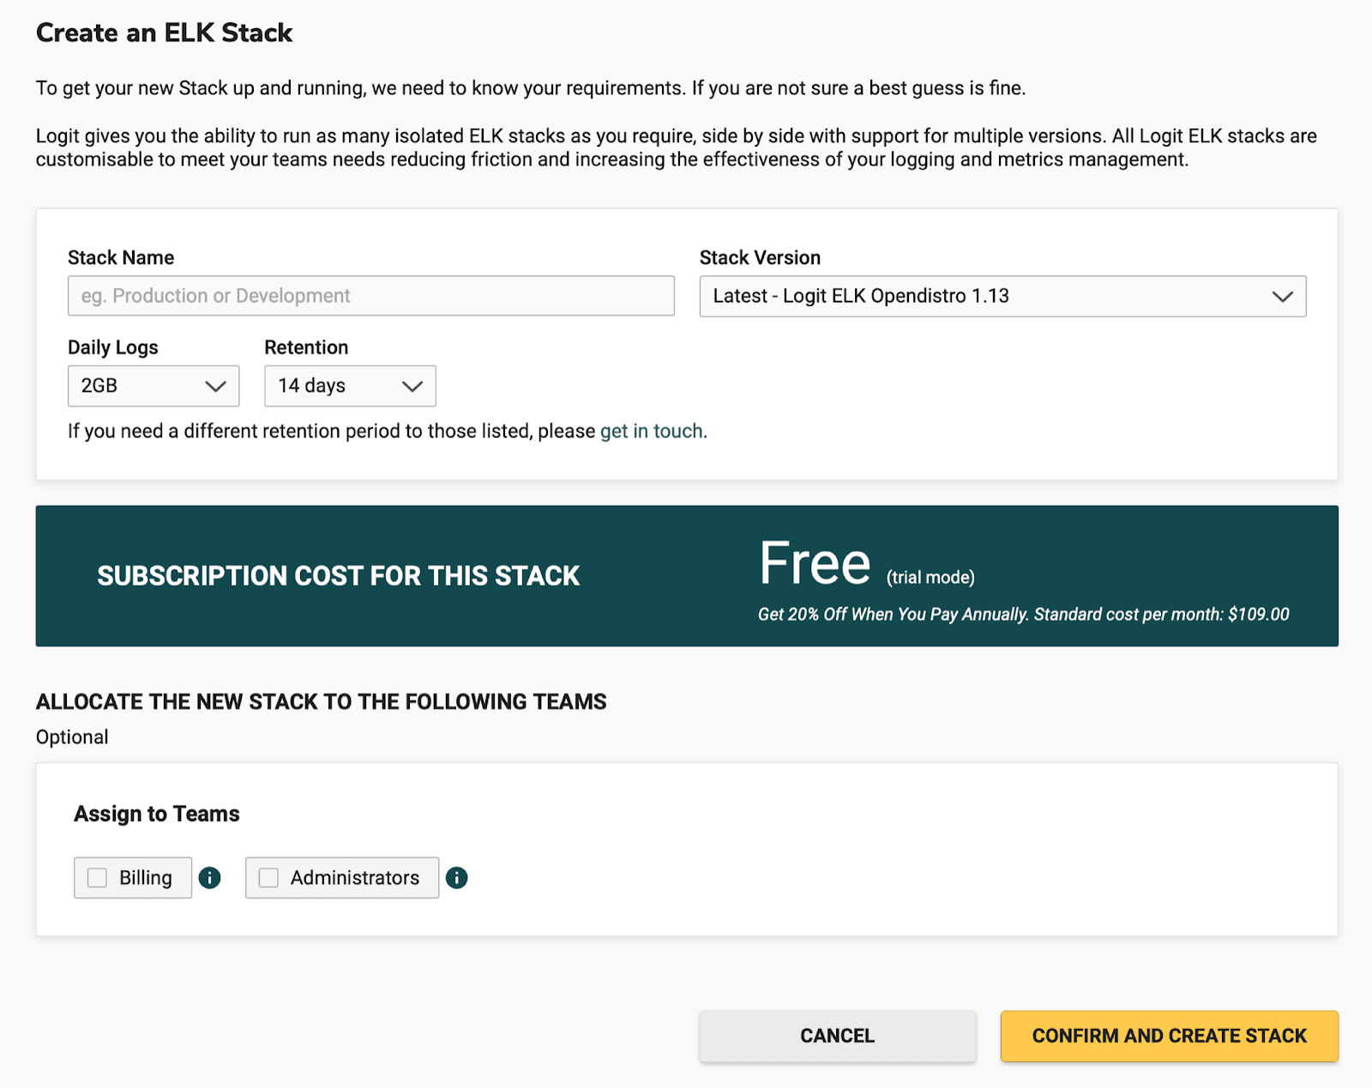Click the Administrators team info icon
Screen dimensions: 1372x1088
[457, 877]
